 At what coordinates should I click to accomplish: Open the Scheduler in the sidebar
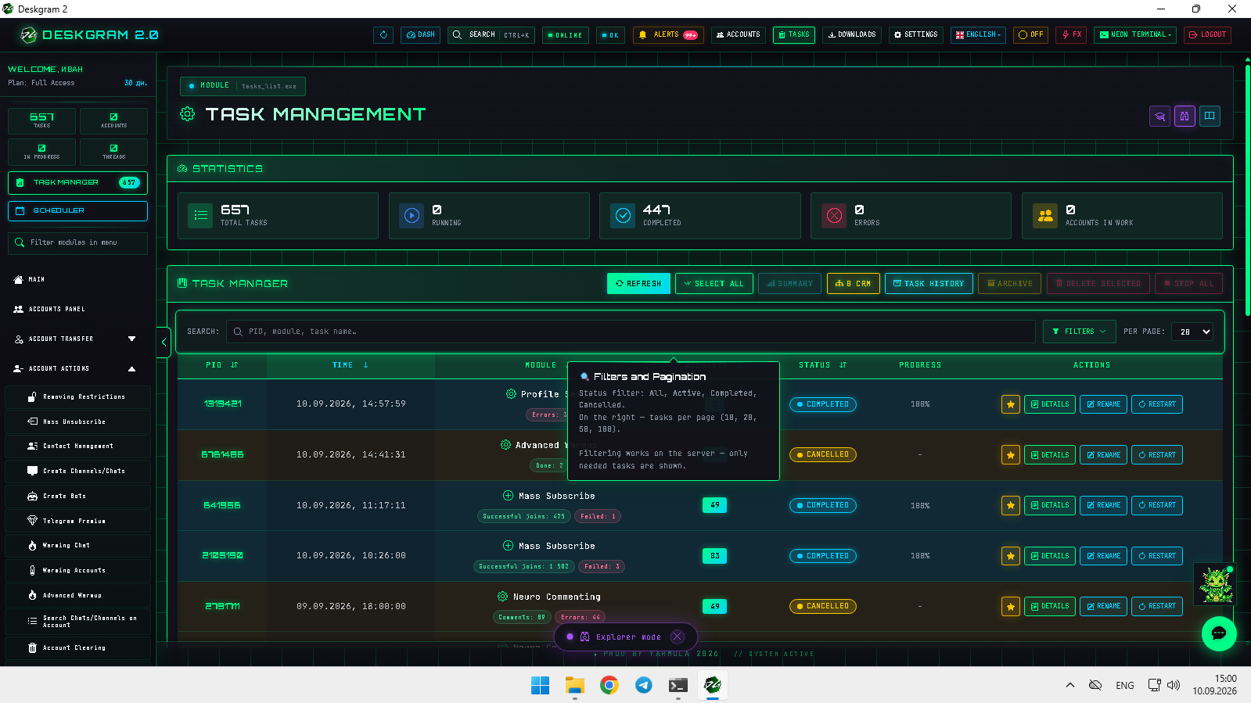click(x=77, y=210)
